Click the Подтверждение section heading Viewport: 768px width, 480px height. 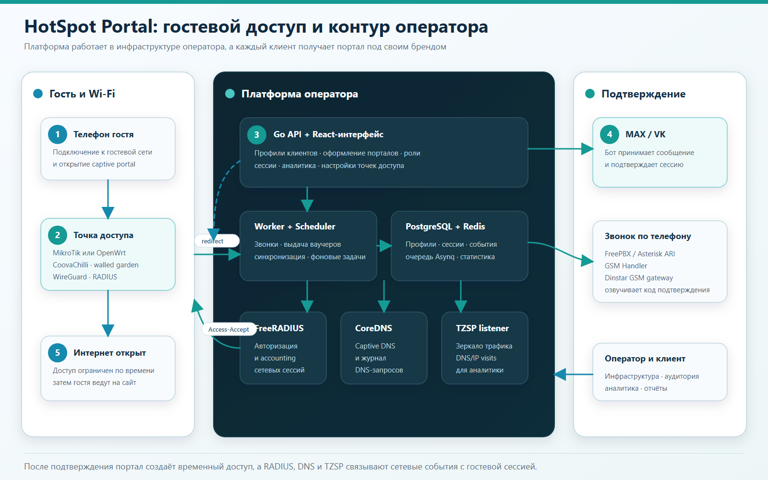click(x=643, y=94)
